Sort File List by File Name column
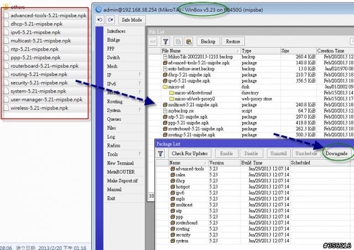This screenshot has height=250, width=354. pos(200,51)
